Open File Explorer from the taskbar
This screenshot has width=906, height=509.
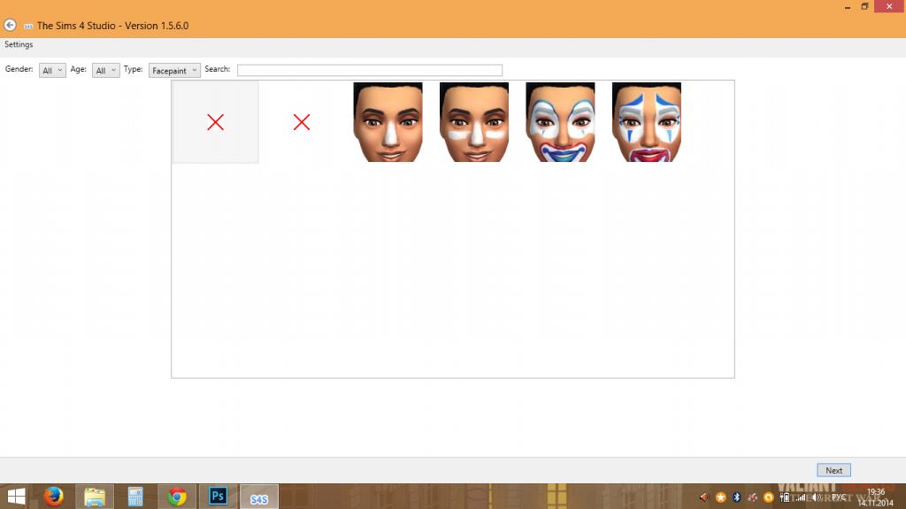[x=95, y=497]
